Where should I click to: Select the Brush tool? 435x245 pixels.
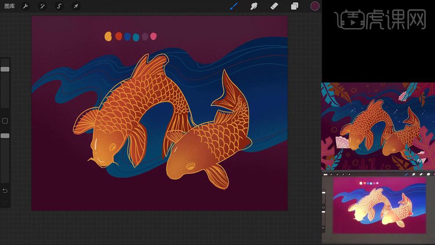click(234, 6)
